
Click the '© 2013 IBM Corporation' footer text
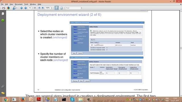tap(141, 90)
